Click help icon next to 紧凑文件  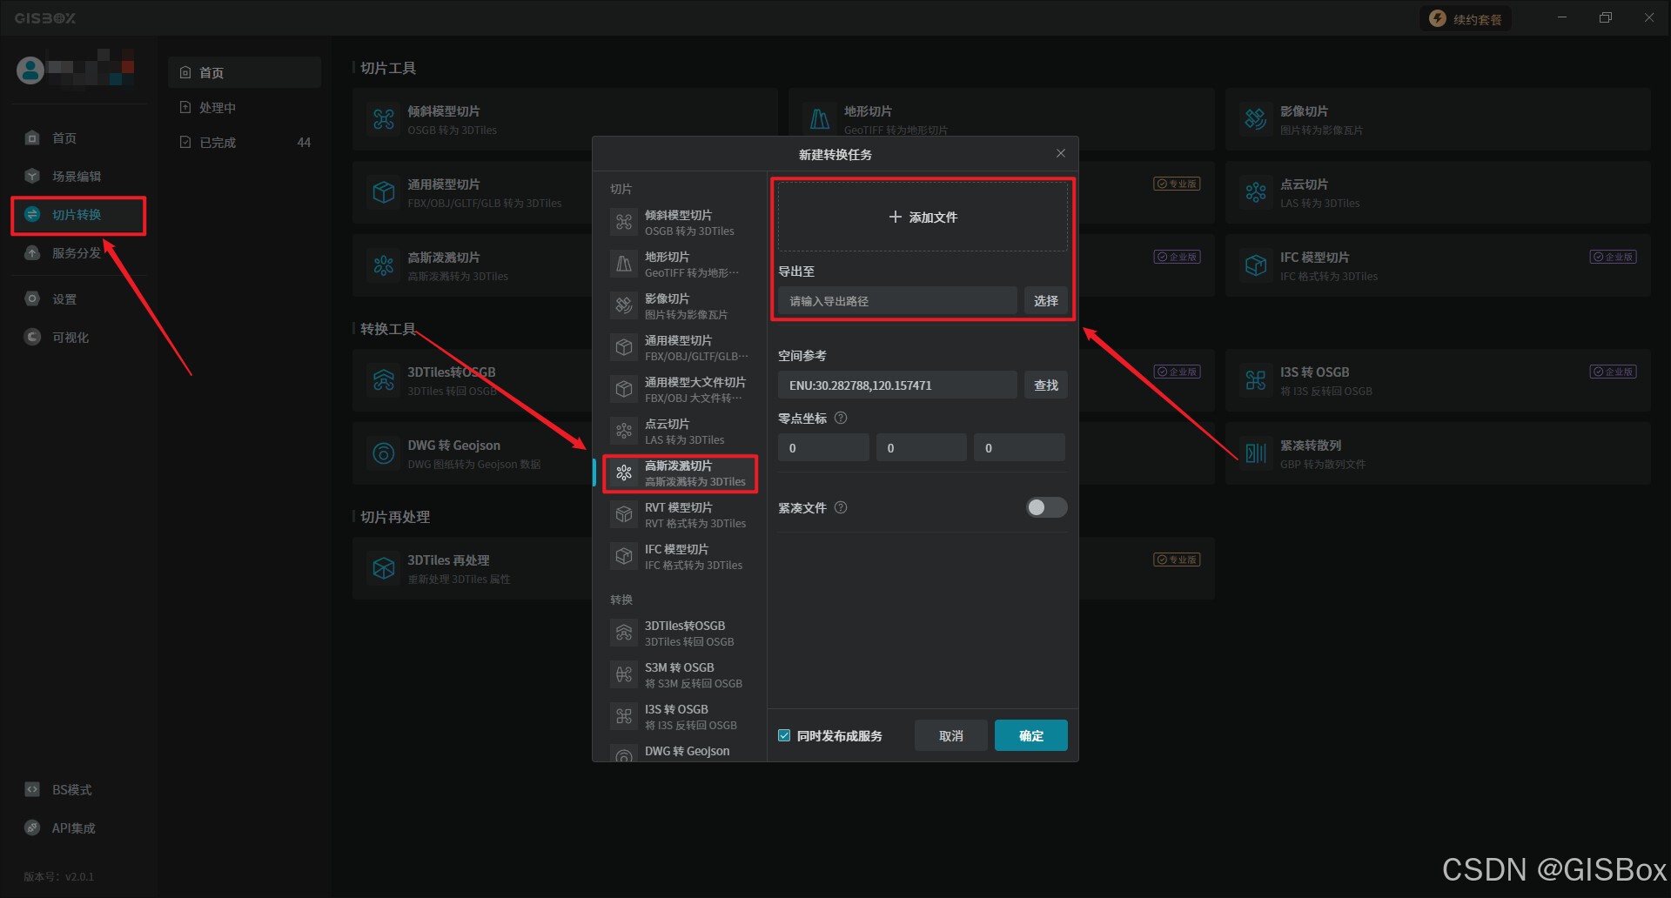(x=841, y=507)
